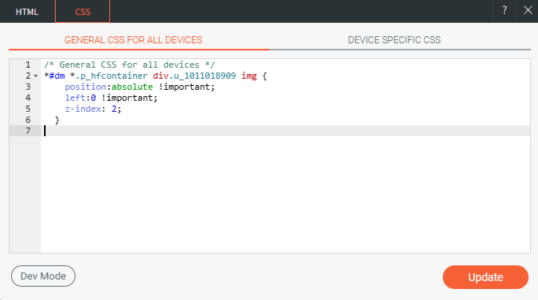Click the orange Update button
Screen dimensions: 538x300
click(x=485, y=277)
